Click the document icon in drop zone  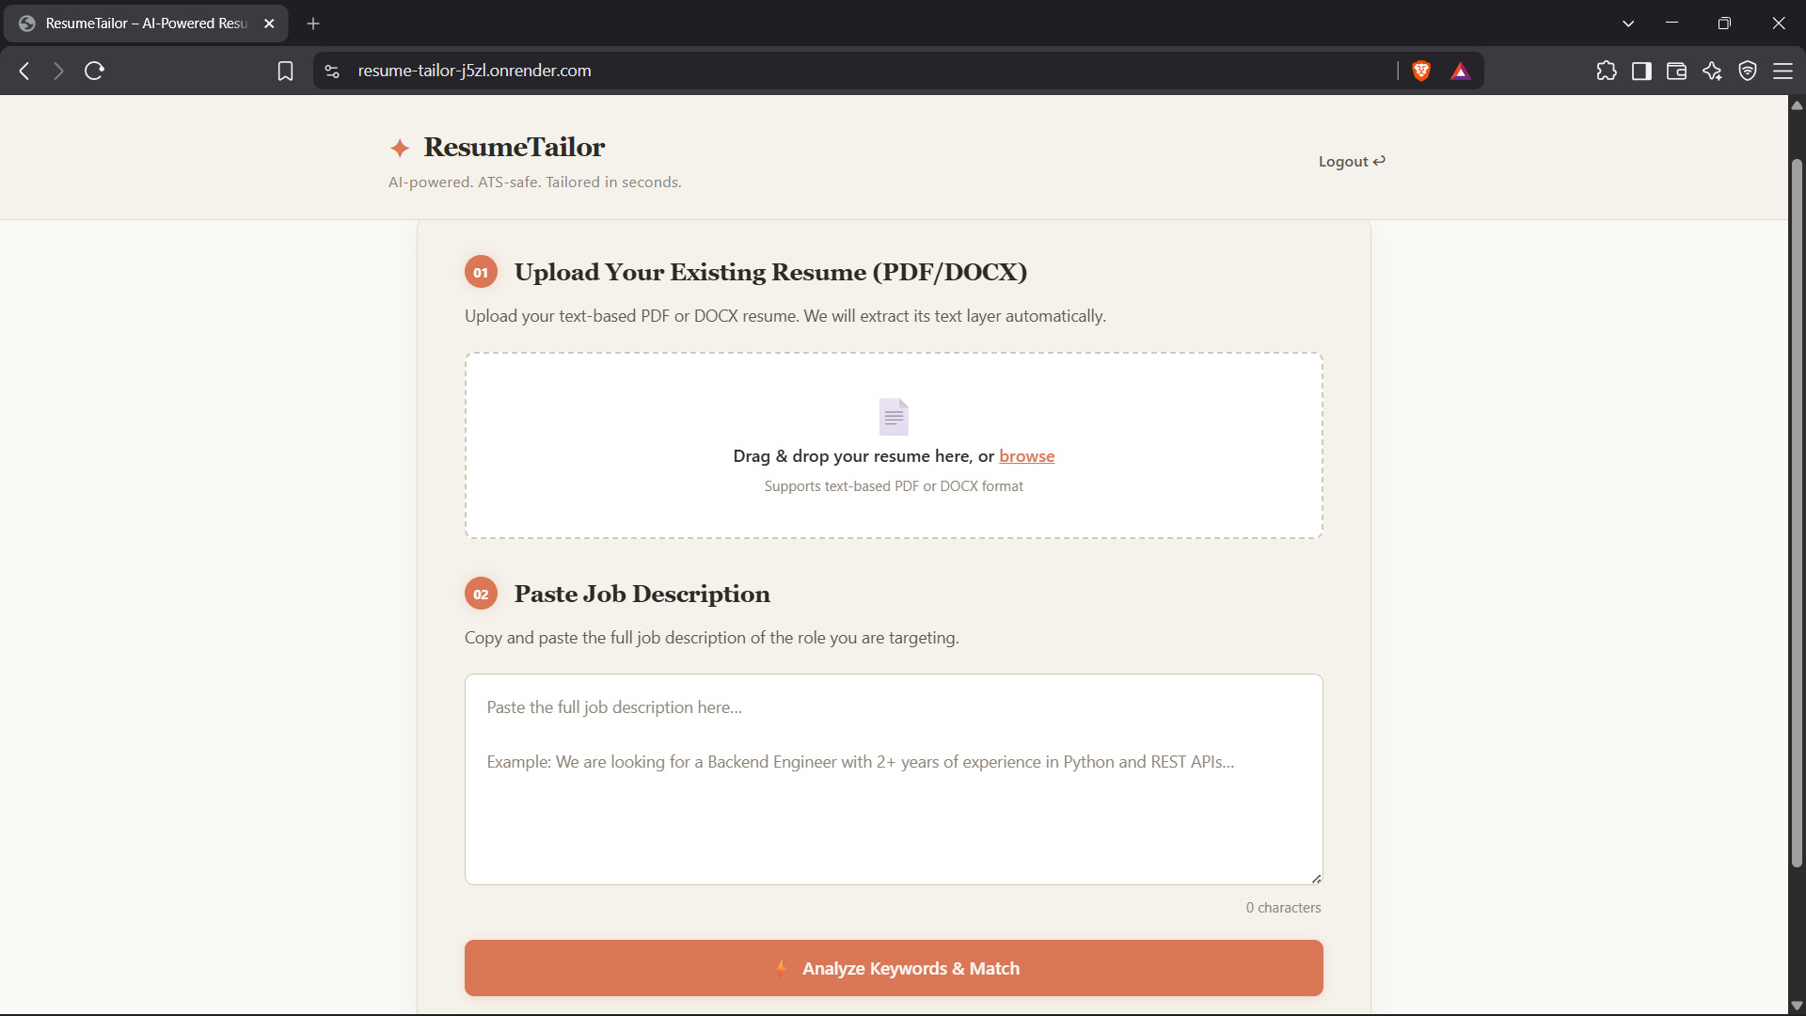pyautogui.click(x=894, y=417)
